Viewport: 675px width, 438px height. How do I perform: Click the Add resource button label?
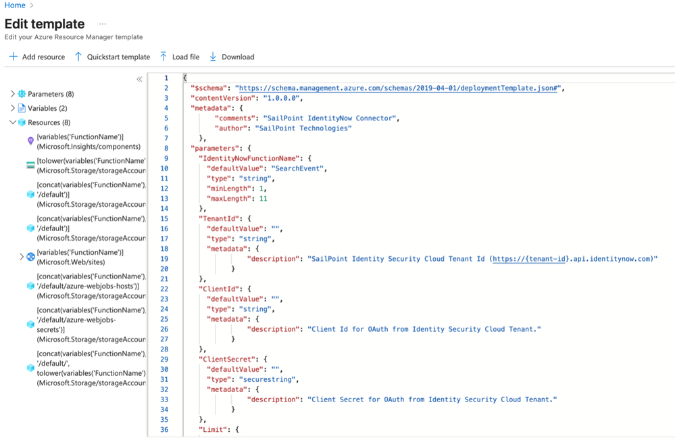point(43,57)
